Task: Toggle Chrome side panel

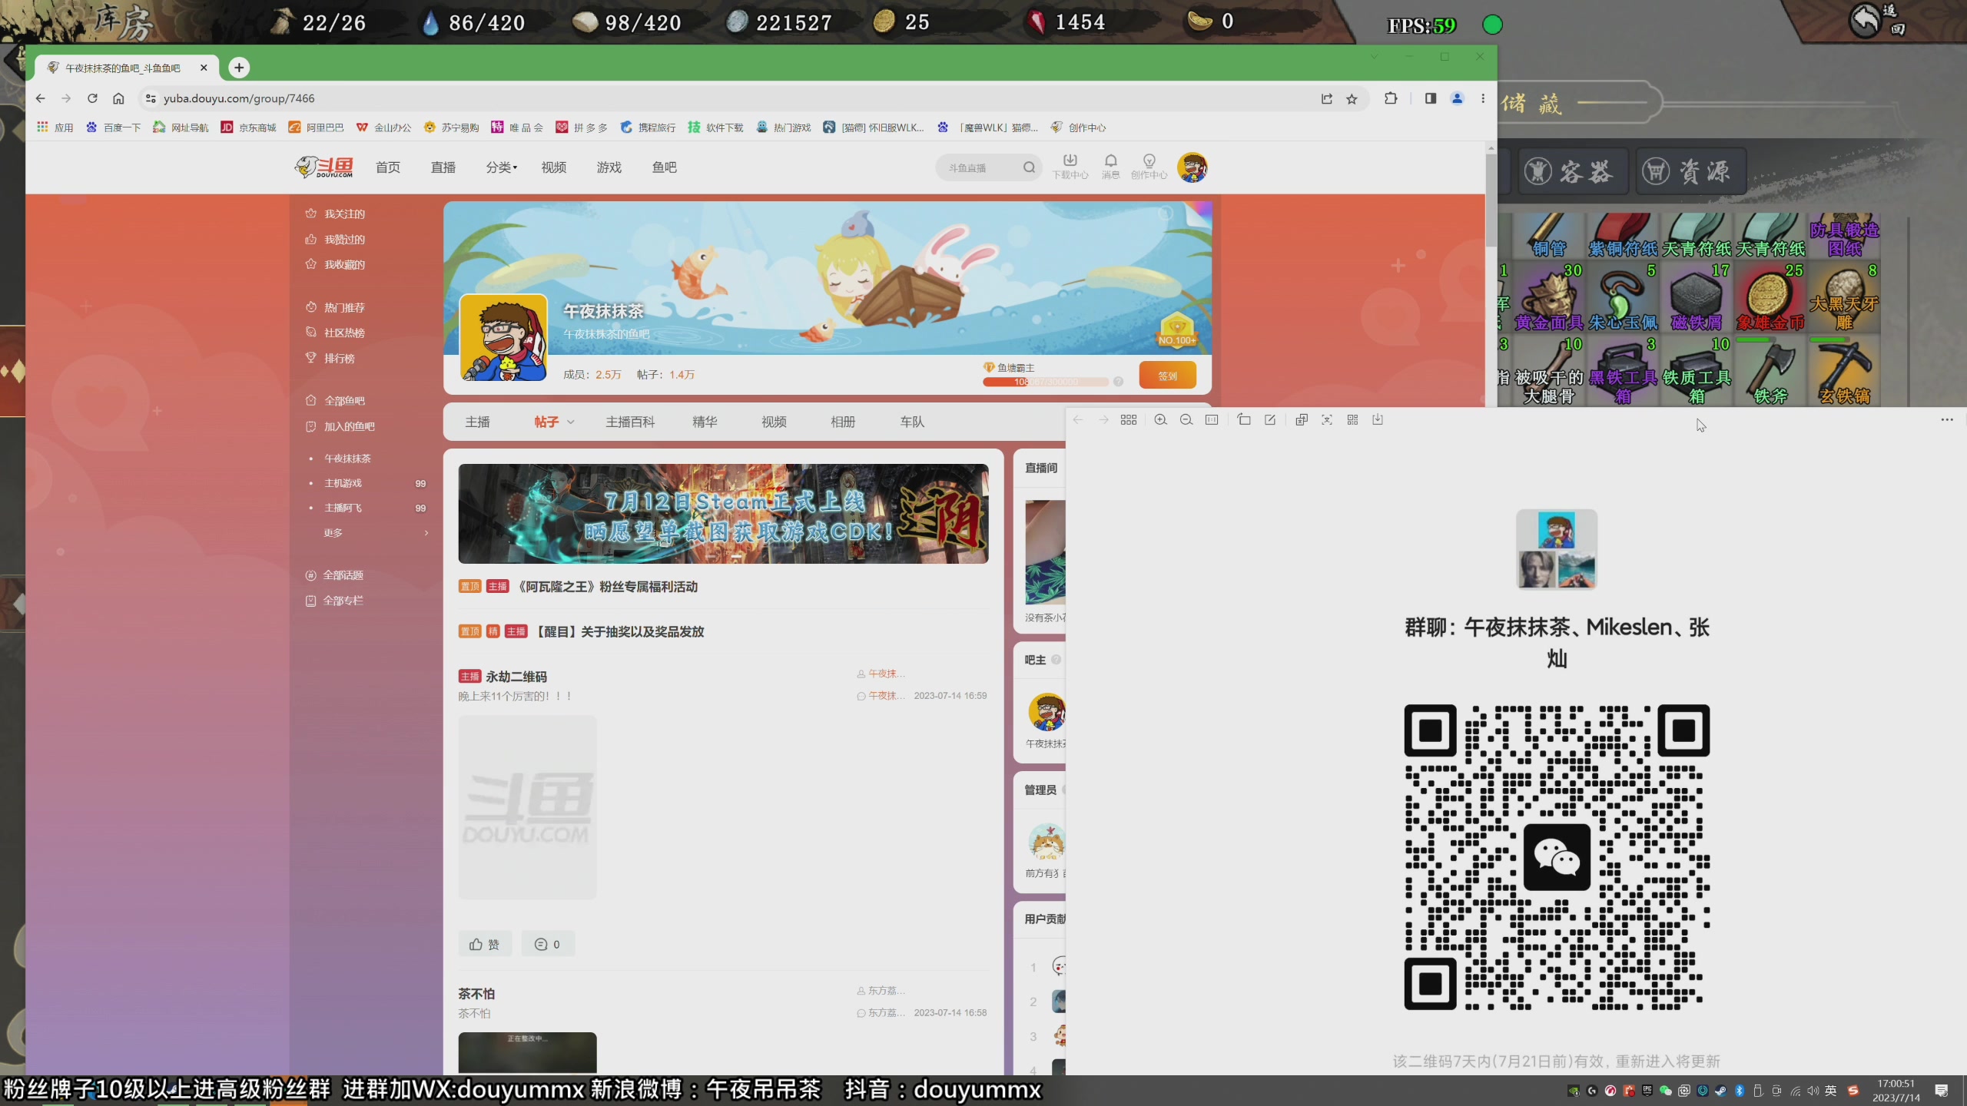Action: coord(1431,98)
